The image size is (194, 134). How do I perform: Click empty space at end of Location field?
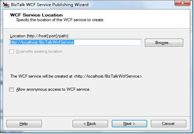pyautogui.click(x=113, y=43)
